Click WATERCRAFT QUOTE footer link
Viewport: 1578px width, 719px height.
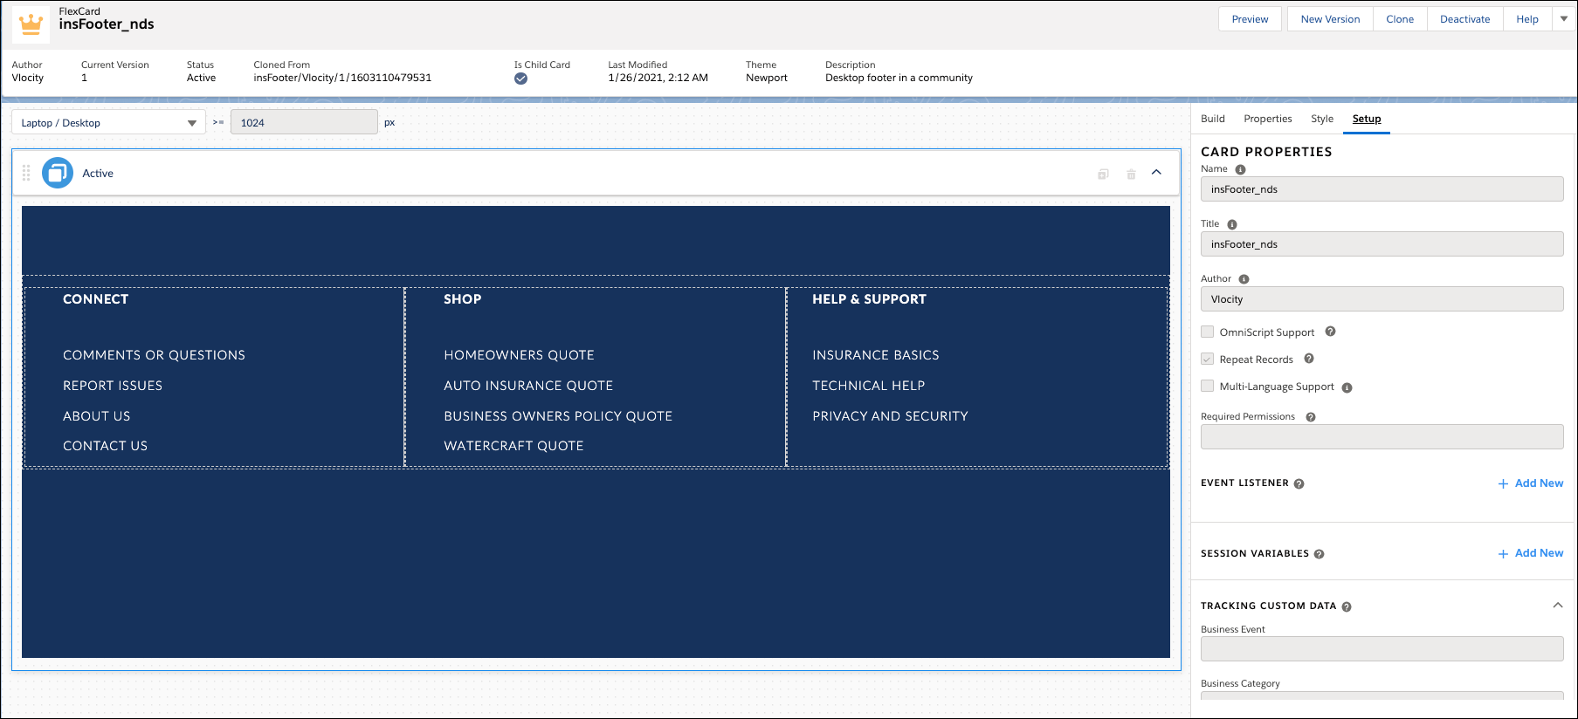click(513, 446)
